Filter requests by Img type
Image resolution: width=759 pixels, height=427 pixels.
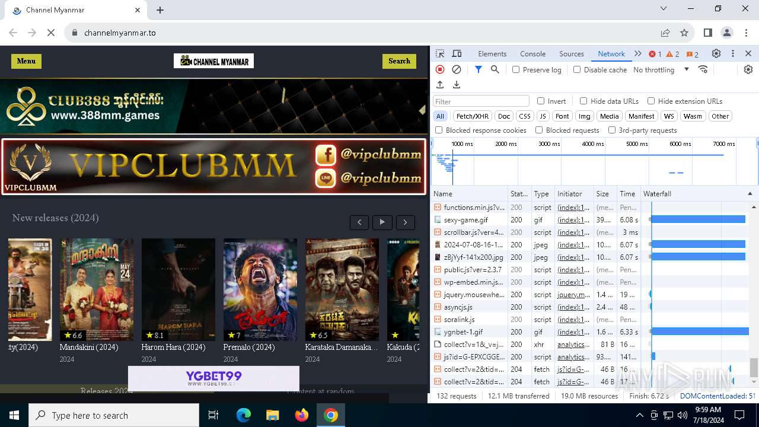coord(585,116)
